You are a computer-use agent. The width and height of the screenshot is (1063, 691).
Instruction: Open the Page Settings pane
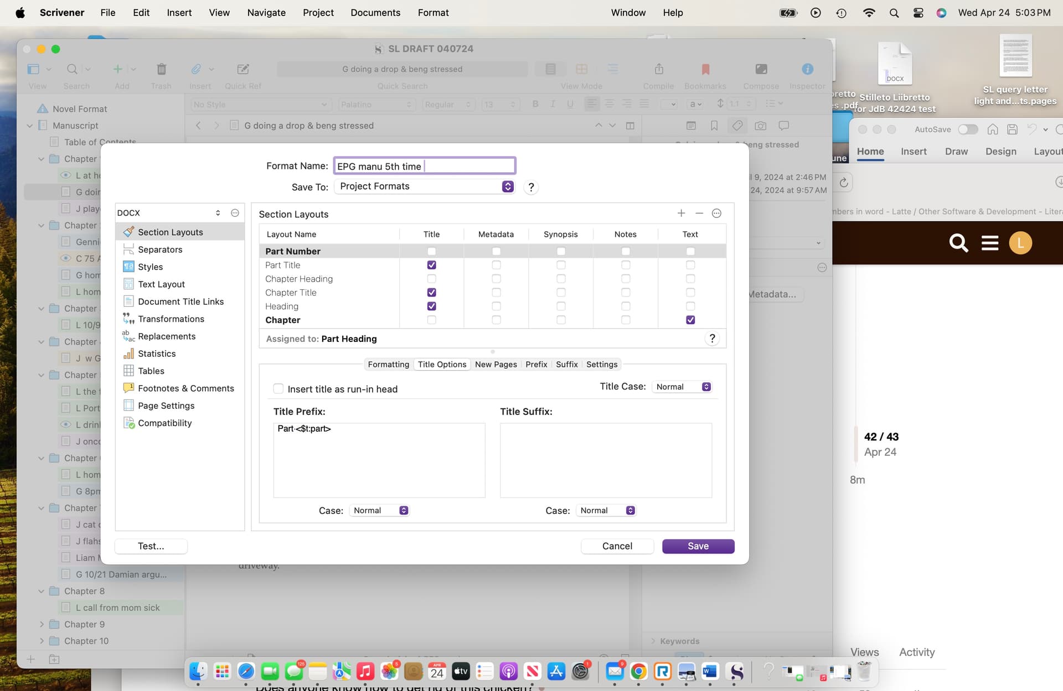pos(166,406)
